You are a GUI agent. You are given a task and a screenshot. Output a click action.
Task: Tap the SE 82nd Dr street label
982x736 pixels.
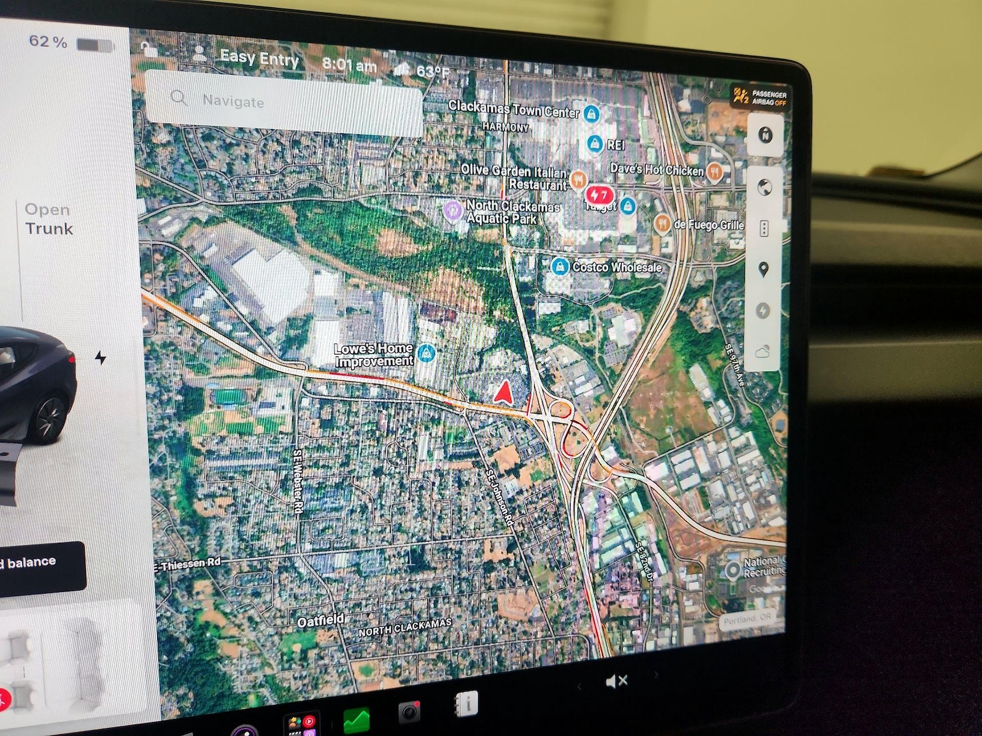click(x=644, y=561)
